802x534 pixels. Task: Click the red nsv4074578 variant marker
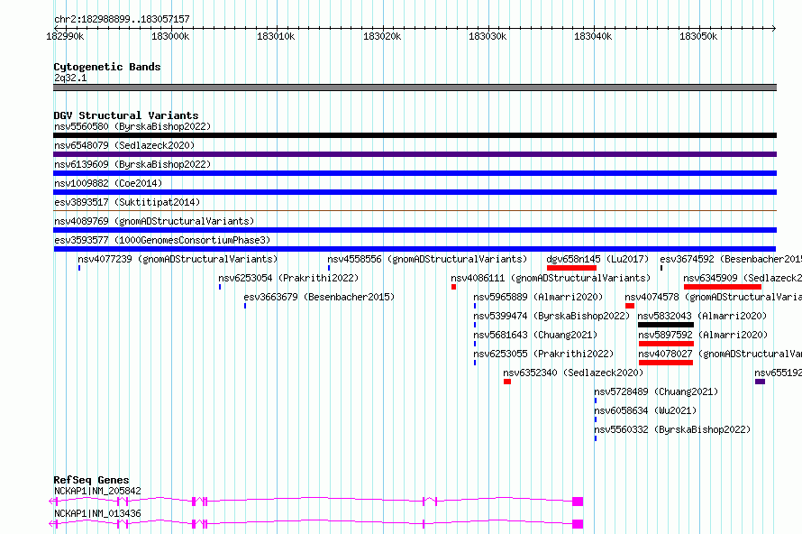[630, 306]
